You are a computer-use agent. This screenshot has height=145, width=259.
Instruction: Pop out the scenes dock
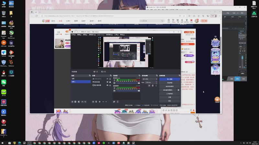90,76
